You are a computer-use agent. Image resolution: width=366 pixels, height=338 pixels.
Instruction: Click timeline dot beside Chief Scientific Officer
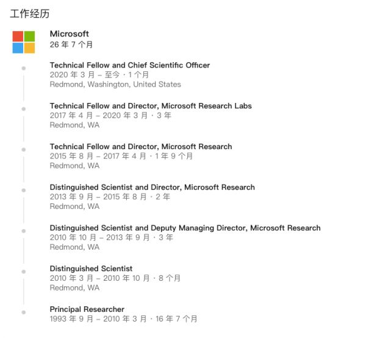coord(23,68)
